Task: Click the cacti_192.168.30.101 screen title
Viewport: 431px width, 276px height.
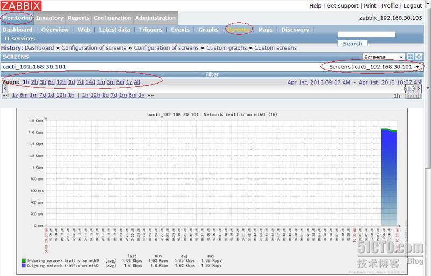Action: coord(34,67)
